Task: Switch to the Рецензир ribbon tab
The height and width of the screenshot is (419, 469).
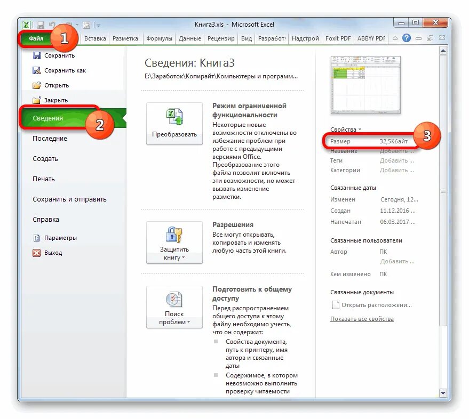Action: (221, 38)
